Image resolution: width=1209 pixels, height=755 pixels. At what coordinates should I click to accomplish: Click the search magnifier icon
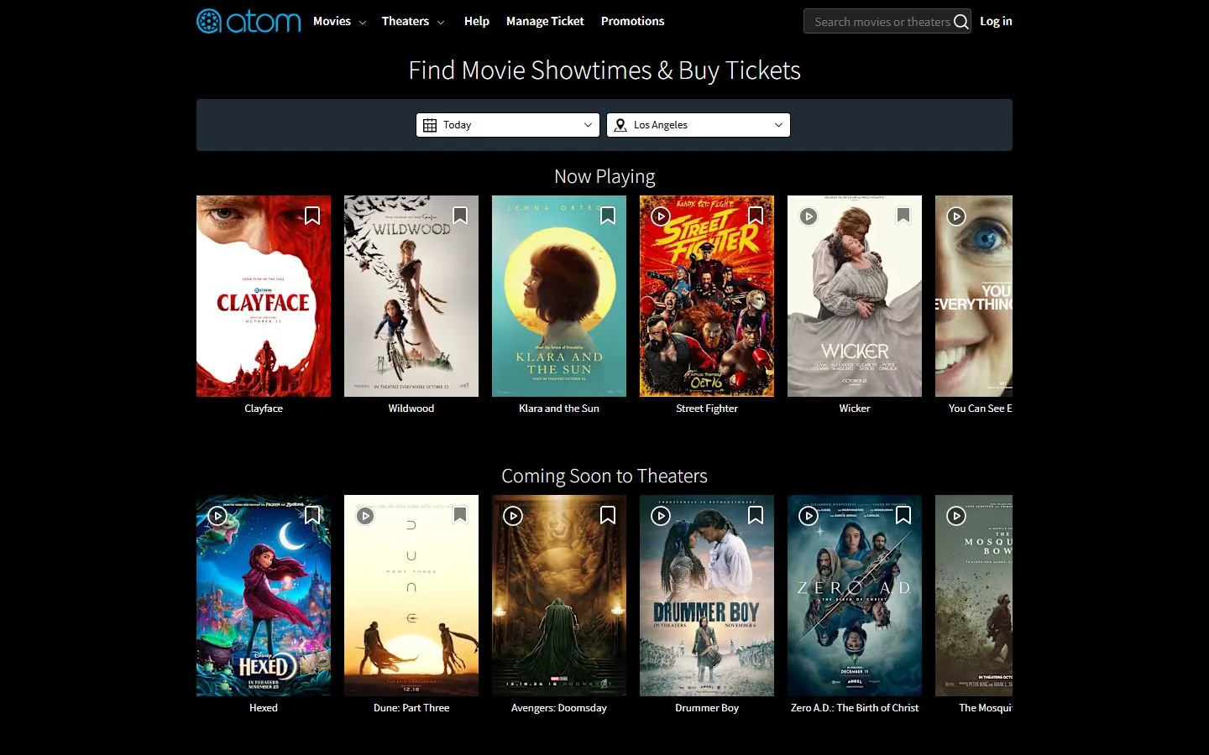[961, 22]
